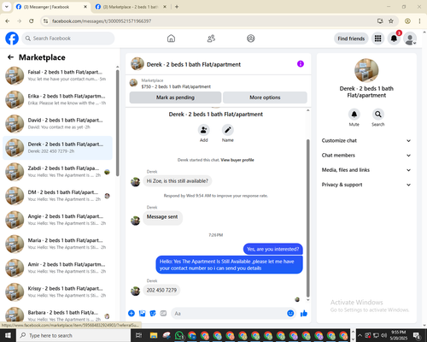Search in conversation icon
The image size is (427, 342).
click(378, 115)
